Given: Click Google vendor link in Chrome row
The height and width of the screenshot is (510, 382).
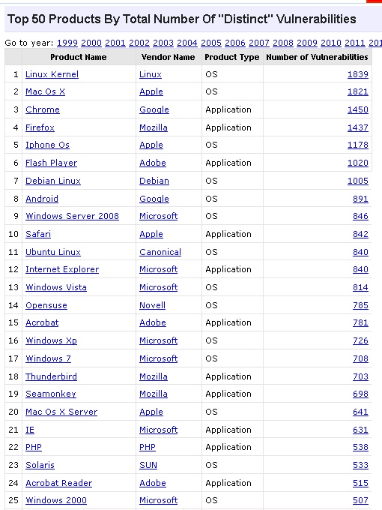Looking at the screenshot, I should 154,109.
